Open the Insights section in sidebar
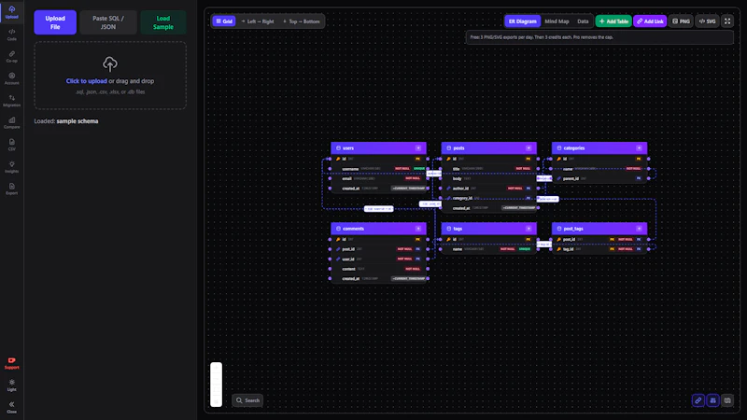This screenshot has width=747, height=420. 11,167
